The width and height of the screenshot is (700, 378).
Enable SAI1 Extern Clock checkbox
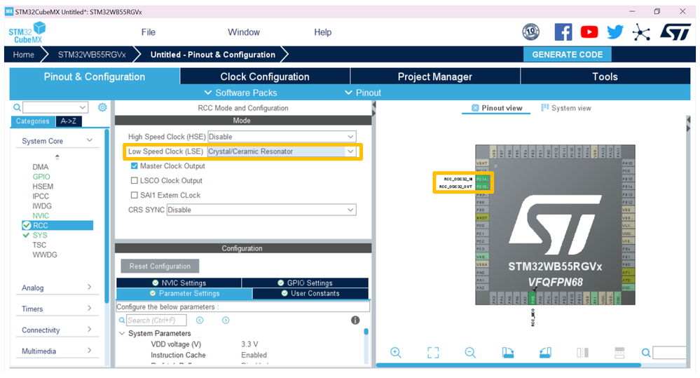pyautogui.click(x=134, y=195)
